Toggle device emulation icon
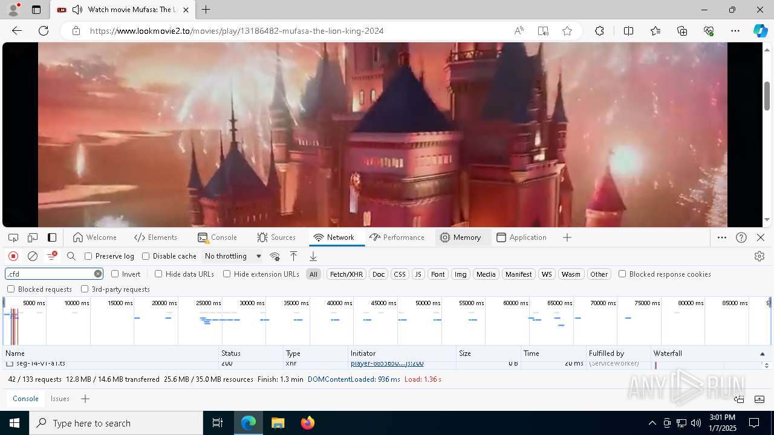Image resolution: width=774 pixels, height=435 pixels. pyautogui.click(x=33, y=237)
